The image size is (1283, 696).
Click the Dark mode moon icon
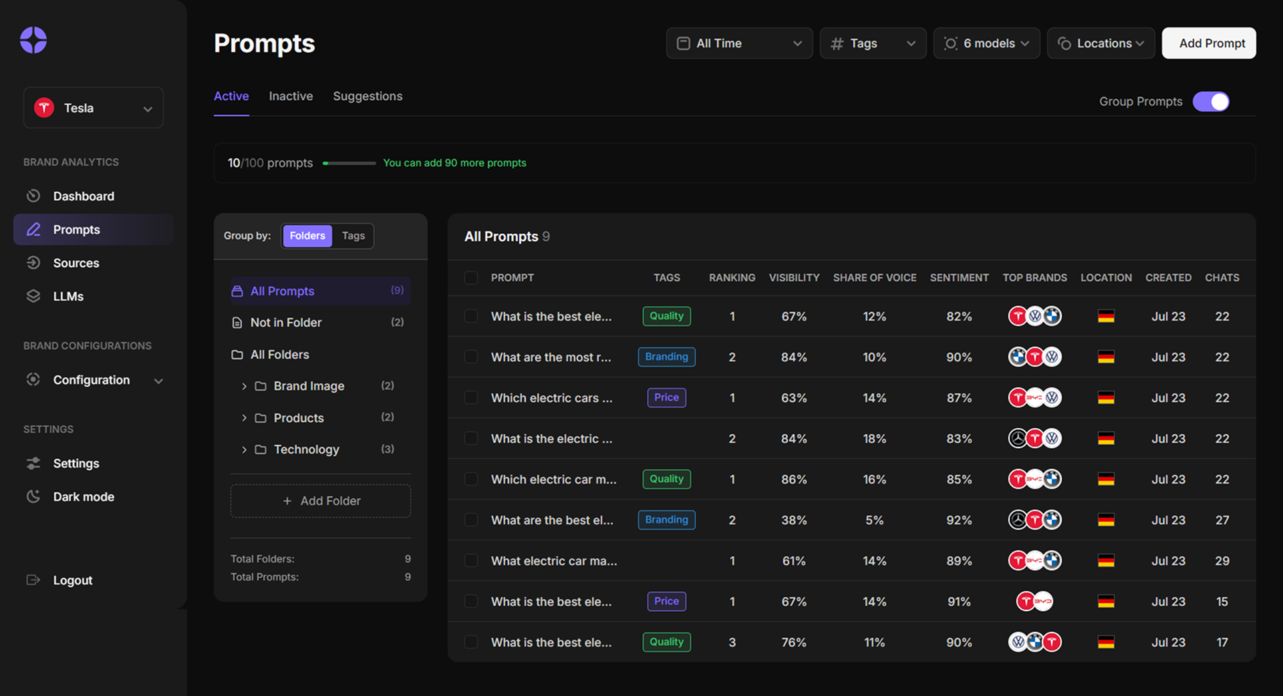[33, 496]
